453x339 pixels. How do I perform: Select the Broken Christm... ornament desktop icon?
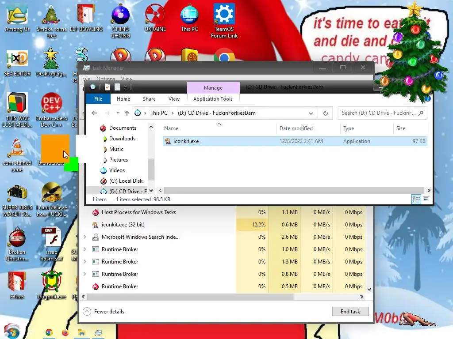[x=17, y=245]
